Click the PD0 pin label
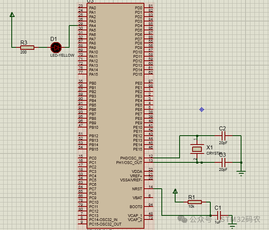Image resolution: width=269 pixels, height=230 pixels. coord(139,8)
